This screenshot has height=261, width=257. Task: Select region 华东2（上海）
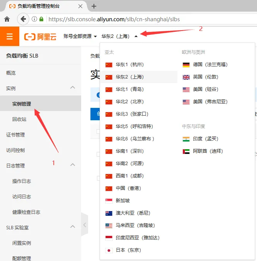click(139, 77)
